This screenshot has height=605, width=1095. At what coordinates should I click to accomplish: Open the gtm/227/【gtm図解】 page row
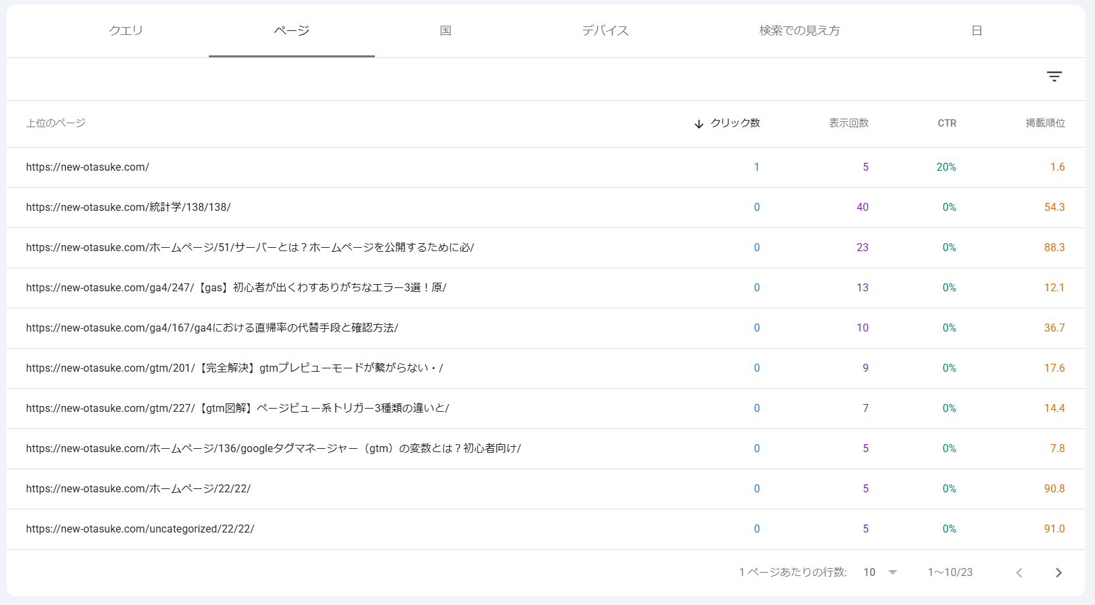(546, 409)
